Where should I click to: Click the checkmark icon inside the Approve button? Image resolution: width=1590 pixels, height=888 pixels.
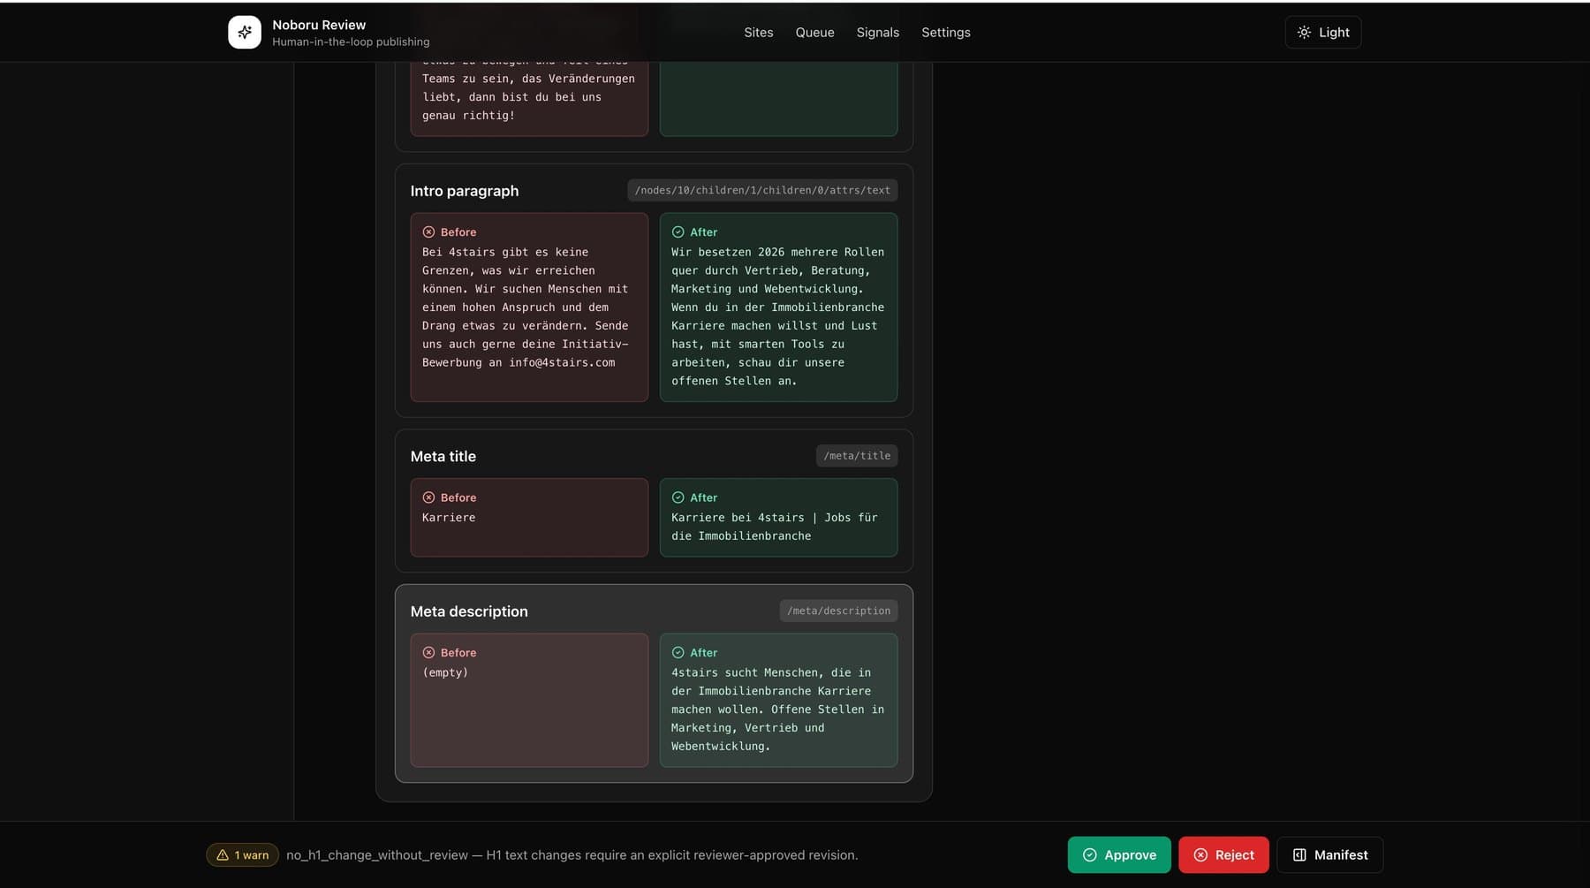click(1089, 854)
